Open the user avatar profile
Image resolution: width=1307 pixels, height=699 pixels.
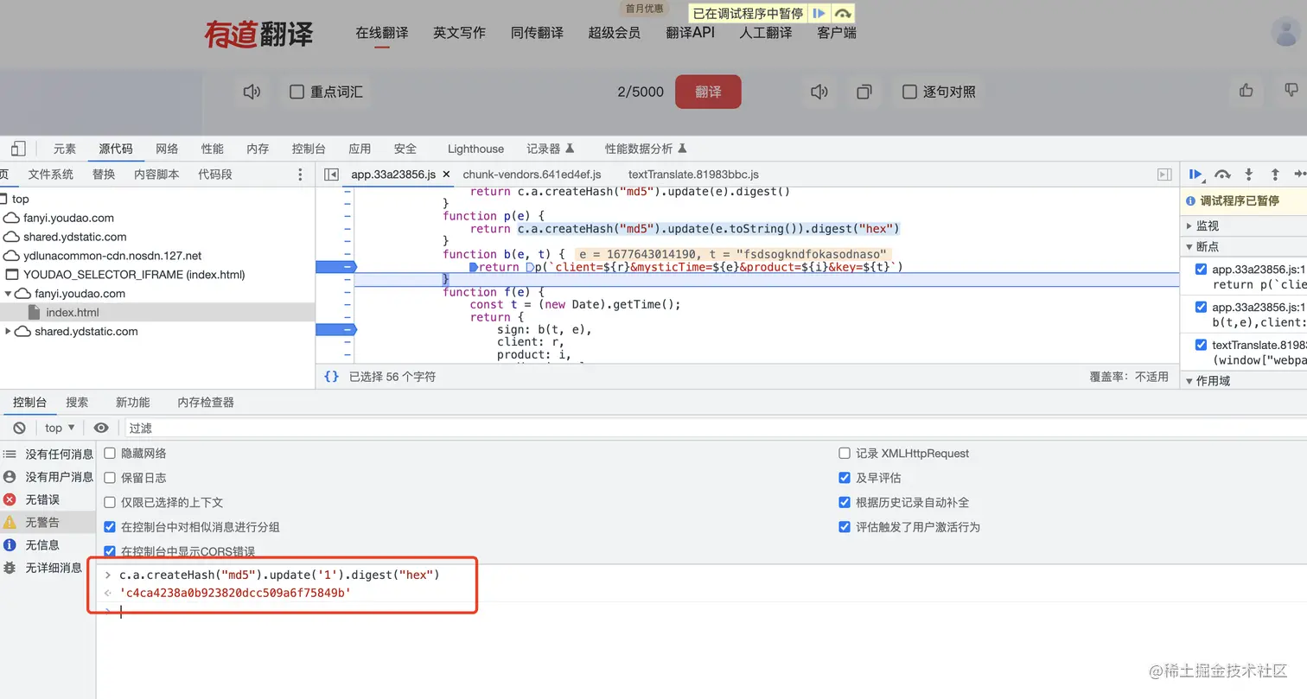1287,32
